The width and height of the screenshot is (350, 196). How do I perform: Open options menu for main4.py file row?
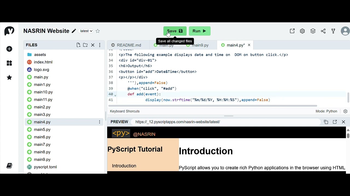100,122
